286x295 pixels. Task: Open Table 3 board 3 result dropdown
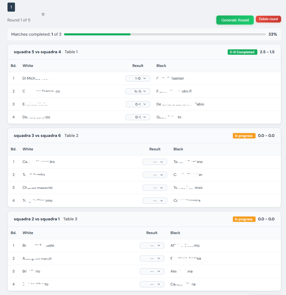[152, 271]
